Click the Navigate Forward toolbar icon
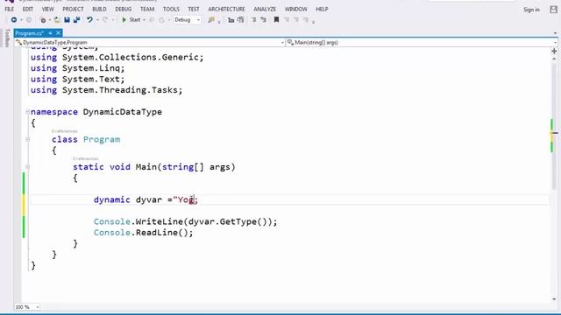This screenshot has width=561, height=315. pyautogui.click(x=29, y=20)
